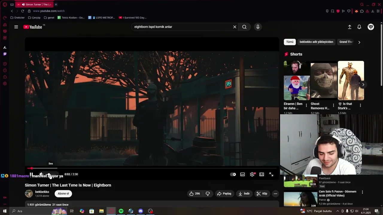
Task: Open the Cem Solo ft Patron video title
Action: (x=338, y=193)
